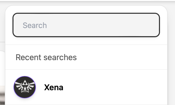Click the Triforce emblem in the avatar
The image size is (175, 105).
pos(25,84)
